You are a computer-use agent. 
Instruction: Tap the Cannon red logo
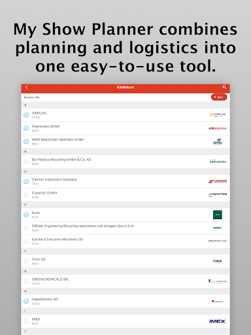(x=218, y=181)
